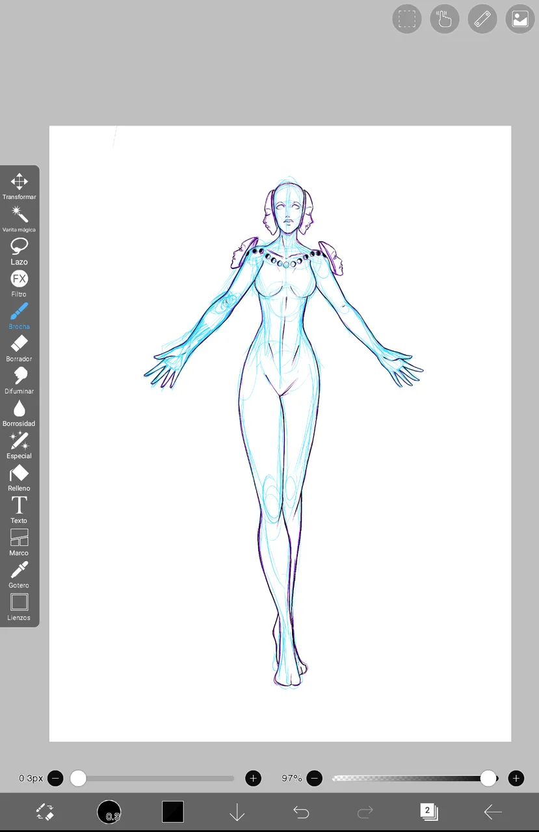Open the selection area icon at top
539x832 pixels.
pos(407,19)
